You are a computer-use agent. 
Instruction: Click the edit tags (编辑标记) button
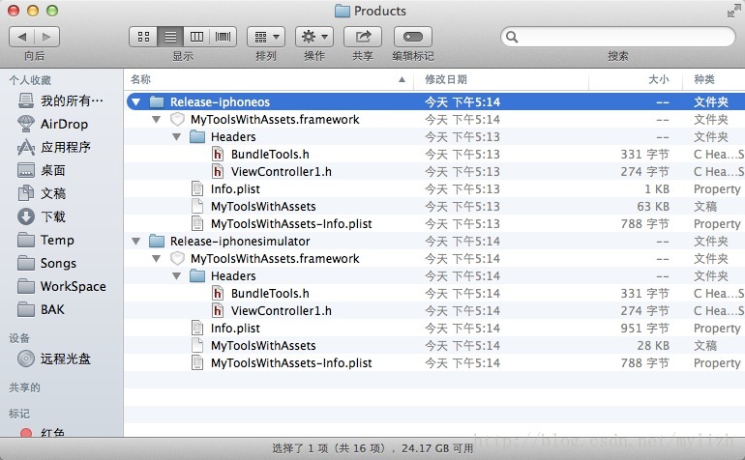pos(413,37)
